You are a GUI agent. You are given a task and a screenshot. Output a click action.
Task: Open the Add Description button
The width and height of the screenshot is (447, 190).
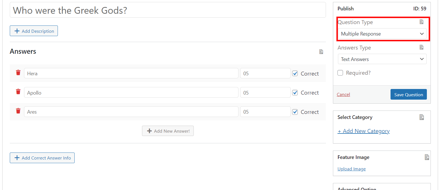click(34, 31)
